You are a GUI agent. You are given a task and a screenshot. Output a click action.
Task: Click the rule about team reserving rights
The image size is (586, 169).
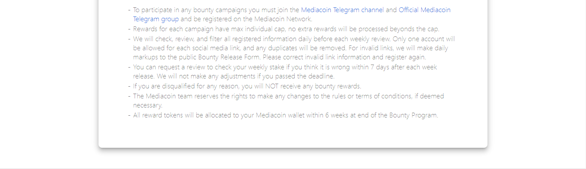(288, 101)
